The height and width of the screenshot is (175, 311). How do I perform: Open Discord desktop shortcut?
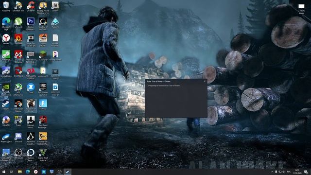pyautogui.click(x=18, y=138)
